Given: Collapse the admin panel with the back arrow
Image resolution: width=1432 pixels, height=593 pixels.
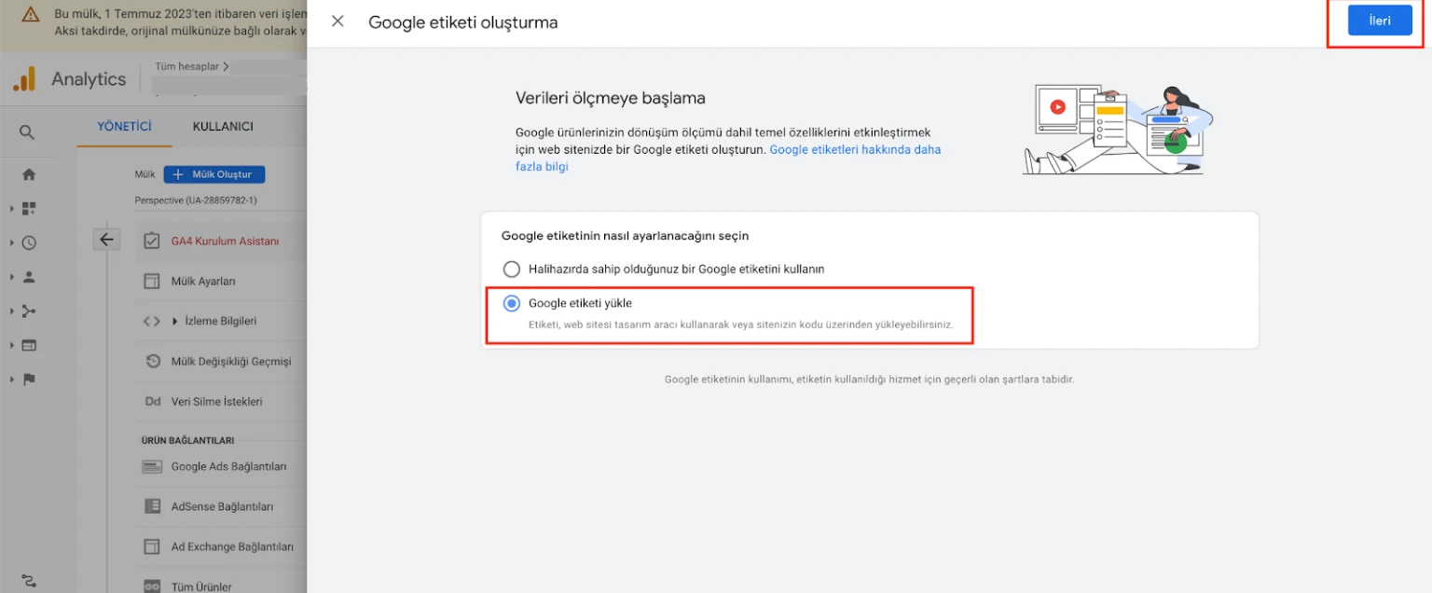Looking at the screenshot, I should [x=106, y=239].
